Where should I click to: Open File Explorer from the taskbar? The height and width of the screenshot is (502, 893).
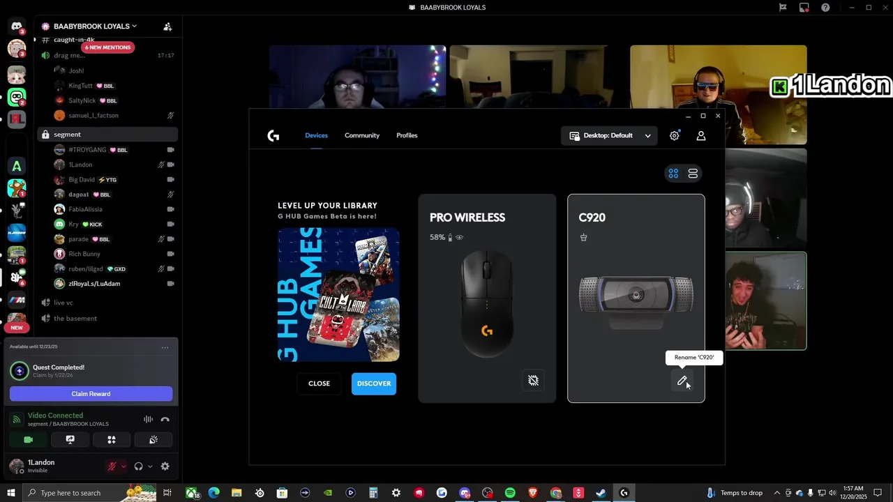(237, 493)
